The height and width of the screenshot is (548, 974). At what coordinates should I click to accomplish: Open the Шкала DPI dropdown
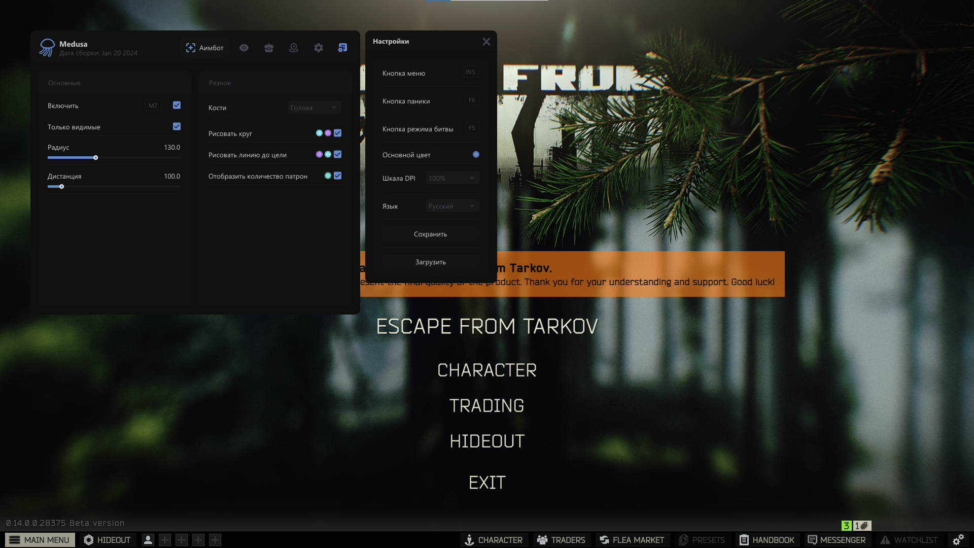[452, 178]
